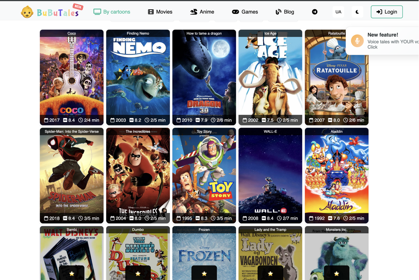
Task: Select the How to tame a dragon card
Action: point(204,77)
